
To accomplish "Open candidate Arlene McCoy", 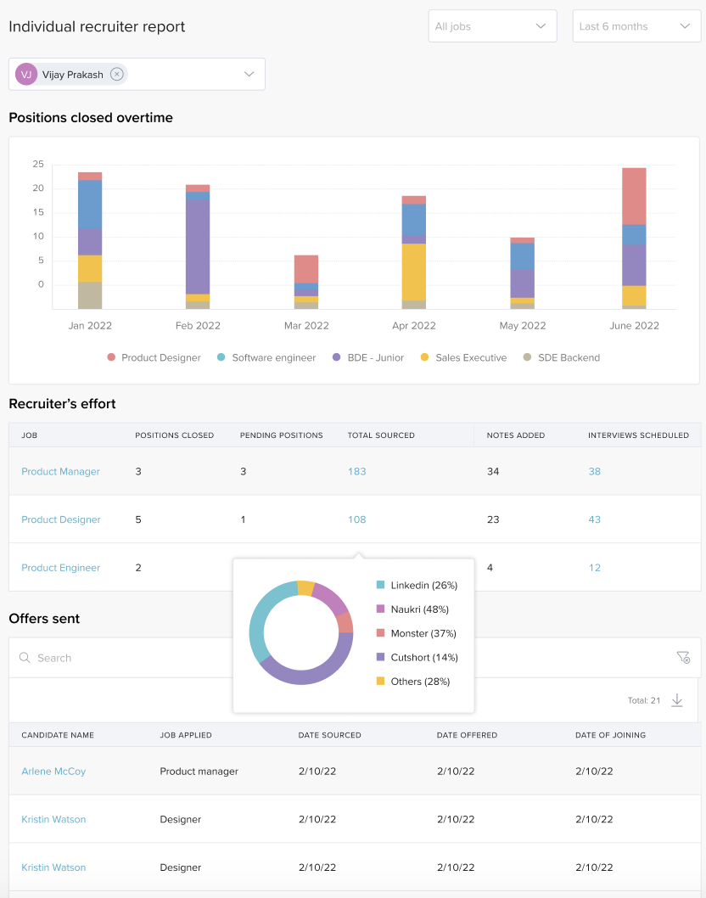I will tap(53, 772).
